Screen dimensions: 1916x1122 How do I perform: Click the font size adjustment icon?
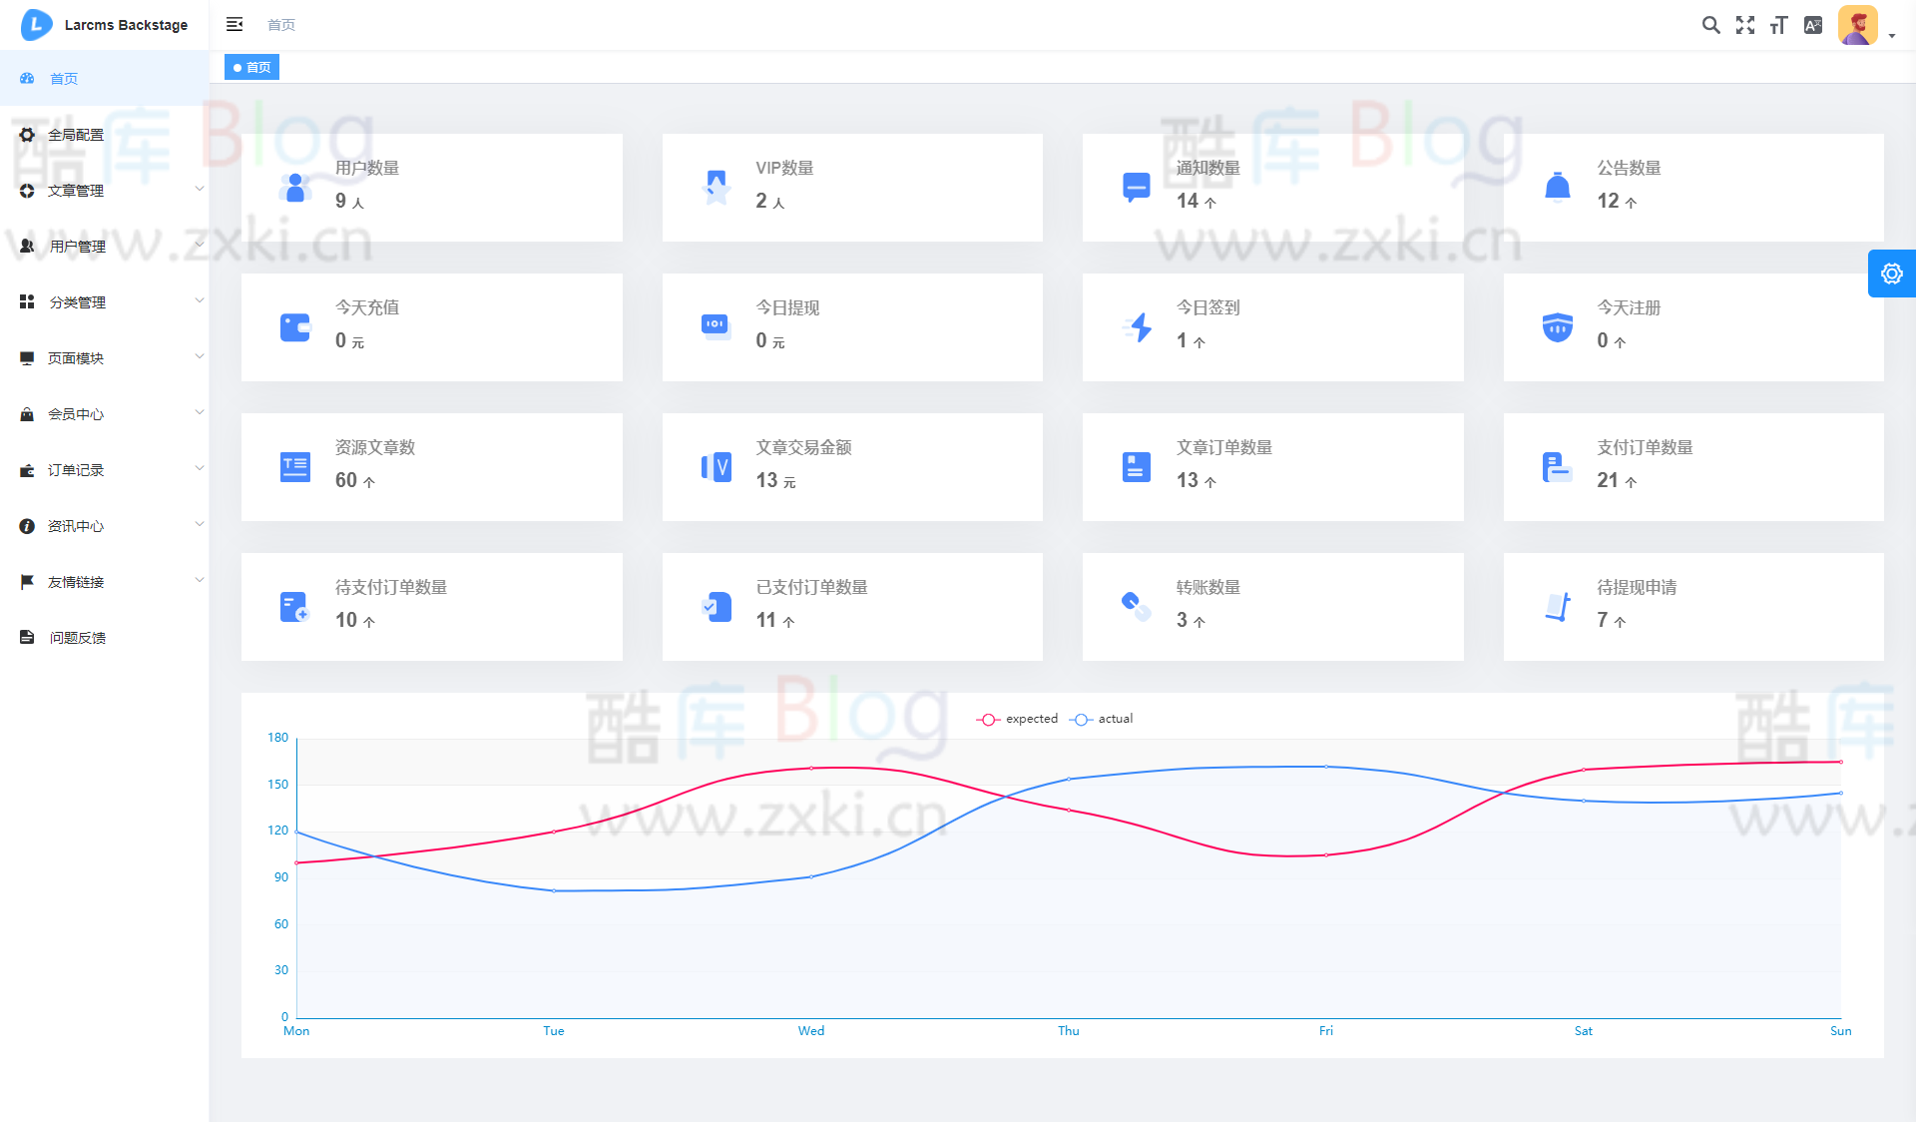pyautogui.click(x=1779, y=25)
